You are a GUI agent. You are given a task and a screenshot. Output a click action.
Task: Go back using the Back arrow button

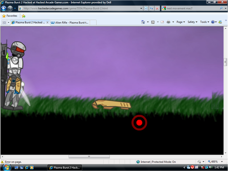[x=4, y=8]
